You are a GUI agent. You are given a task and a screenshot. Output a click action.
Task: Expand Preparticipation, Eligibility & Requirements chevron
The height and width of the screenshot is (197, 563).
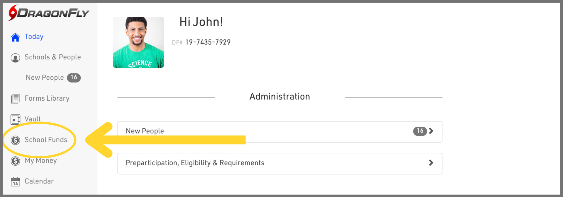coord(431,163)
